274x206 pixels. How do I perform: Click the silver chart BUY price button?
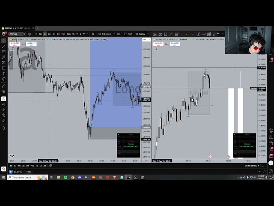[175, 44]
